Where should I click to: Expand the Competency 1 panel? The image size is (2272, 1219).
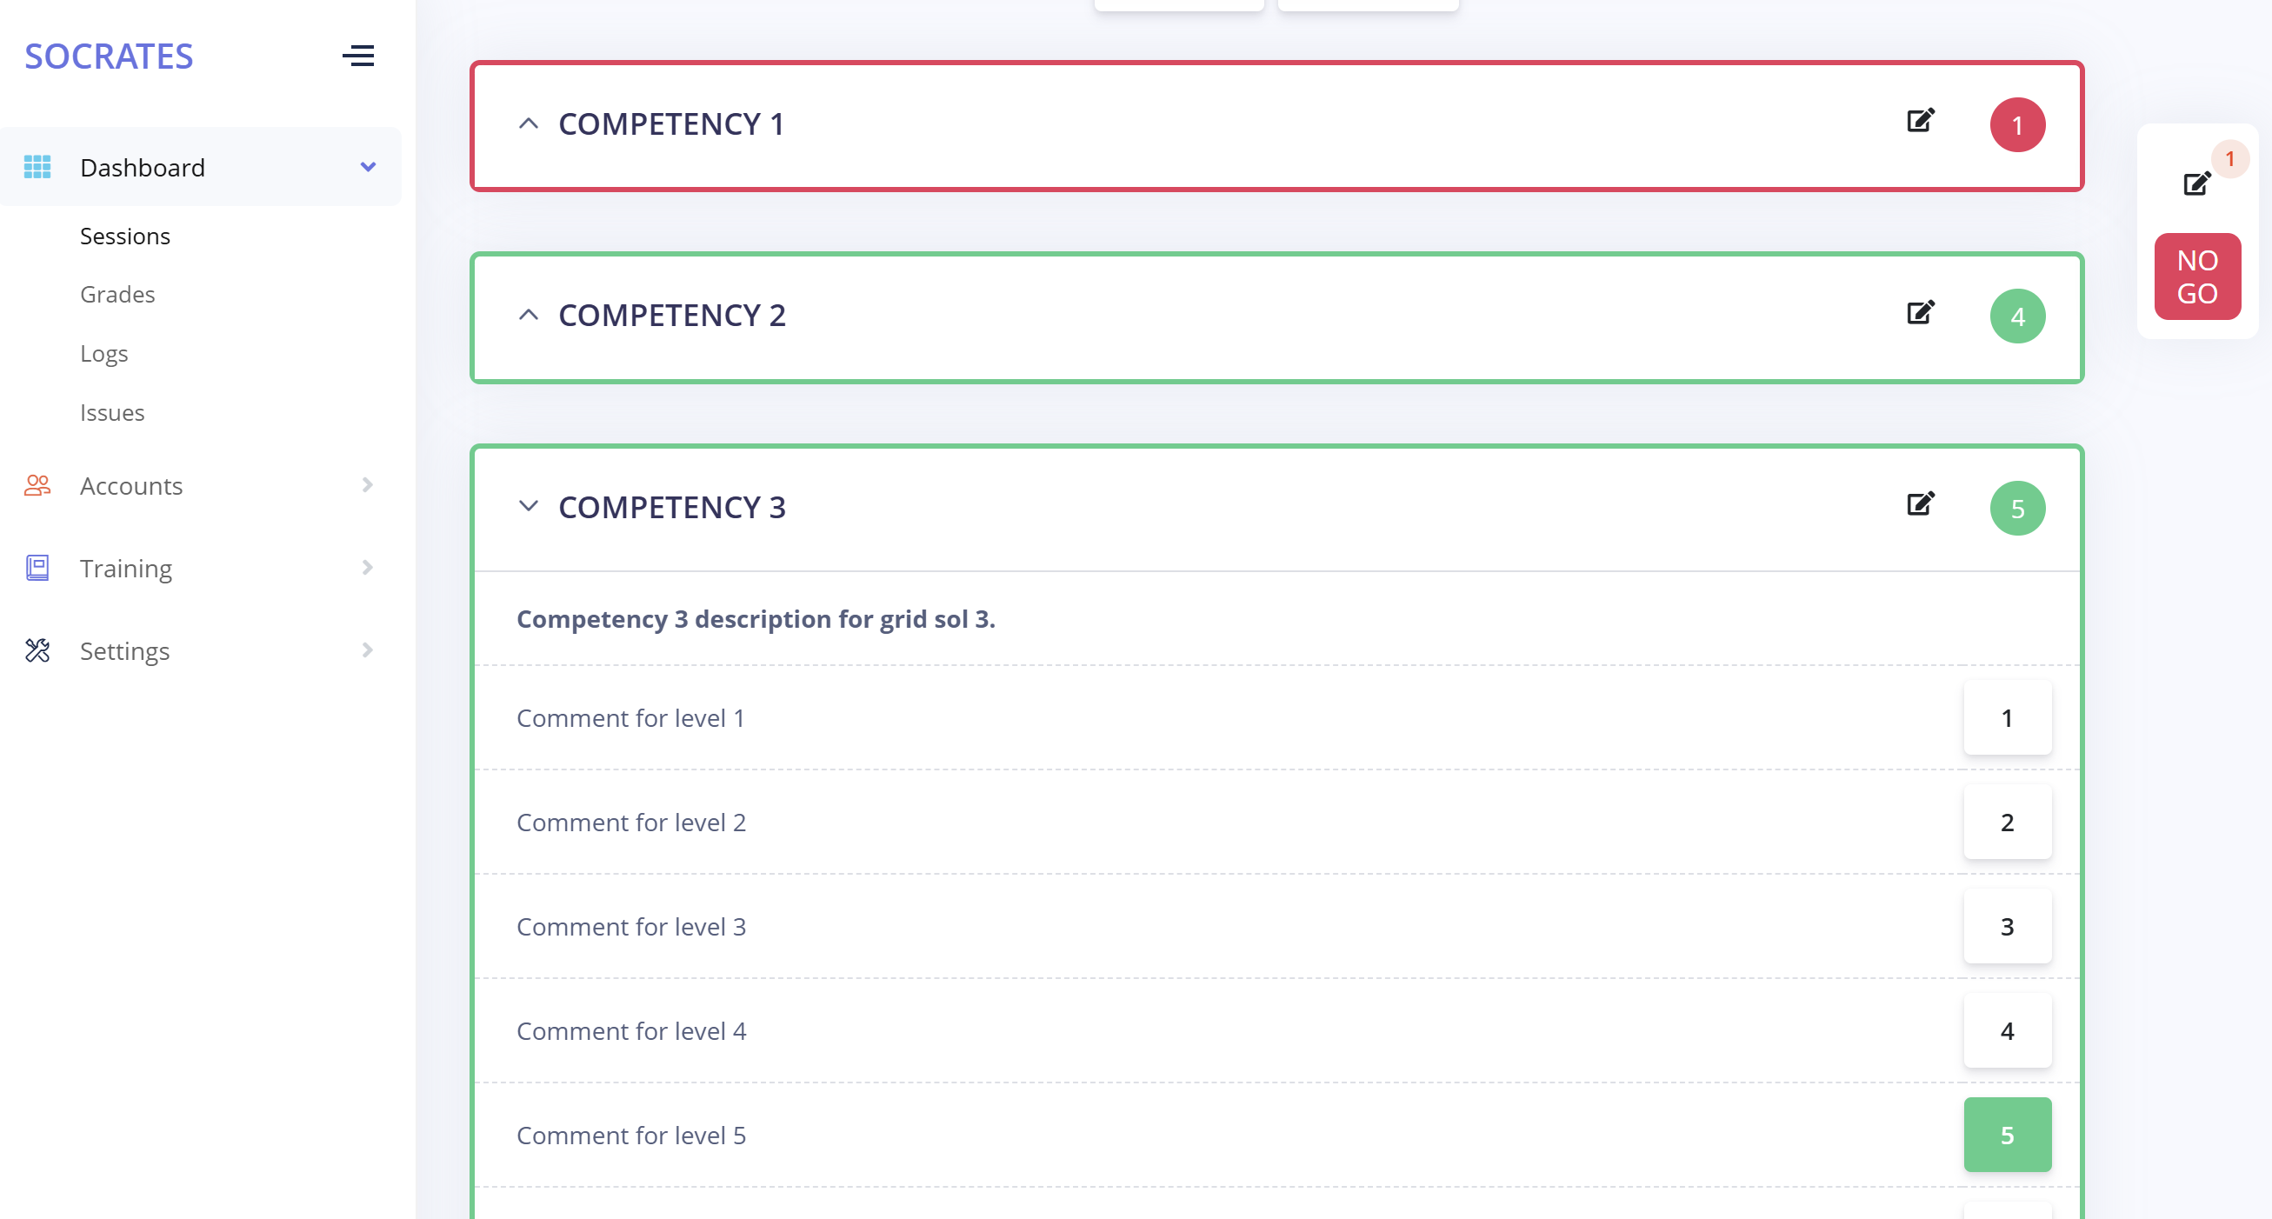tap(529, 124)
